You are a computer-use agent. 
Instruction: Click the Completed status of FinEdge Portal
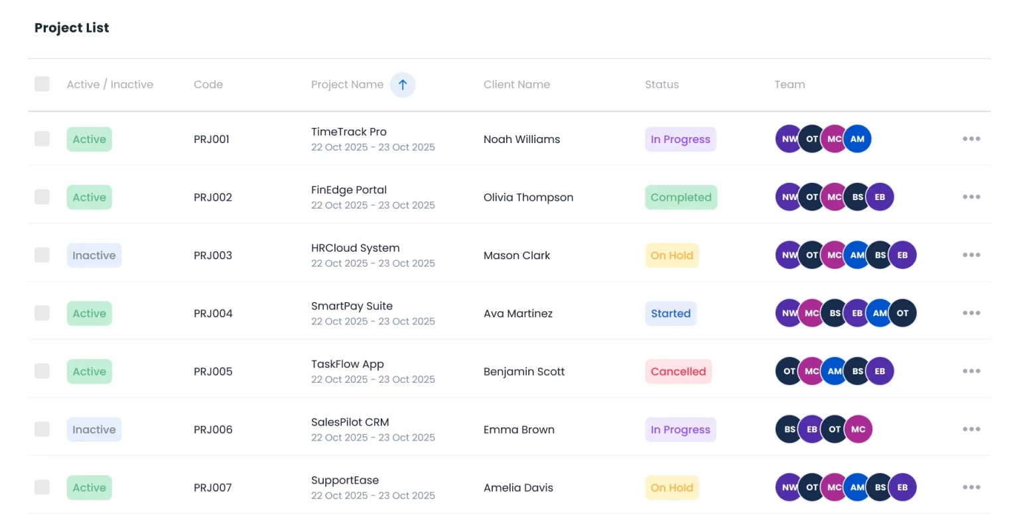pos(681,197)
